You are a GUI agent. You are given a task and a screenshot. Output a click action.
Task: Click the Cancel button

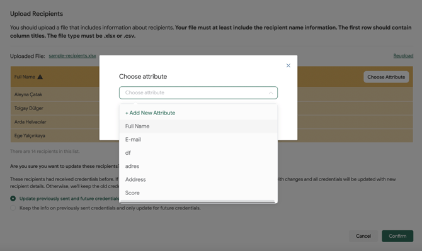tap(363, 236)
